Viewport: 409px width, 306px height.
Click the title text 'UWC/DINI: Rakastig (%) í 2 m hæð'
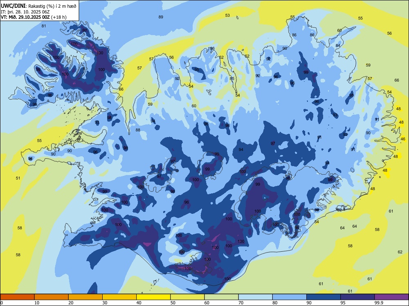tap(38, 6)
